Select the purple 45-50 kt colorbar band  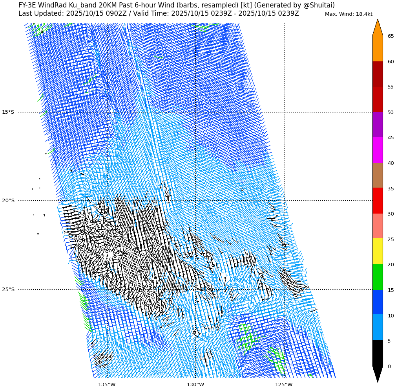(x=377, y=125)
